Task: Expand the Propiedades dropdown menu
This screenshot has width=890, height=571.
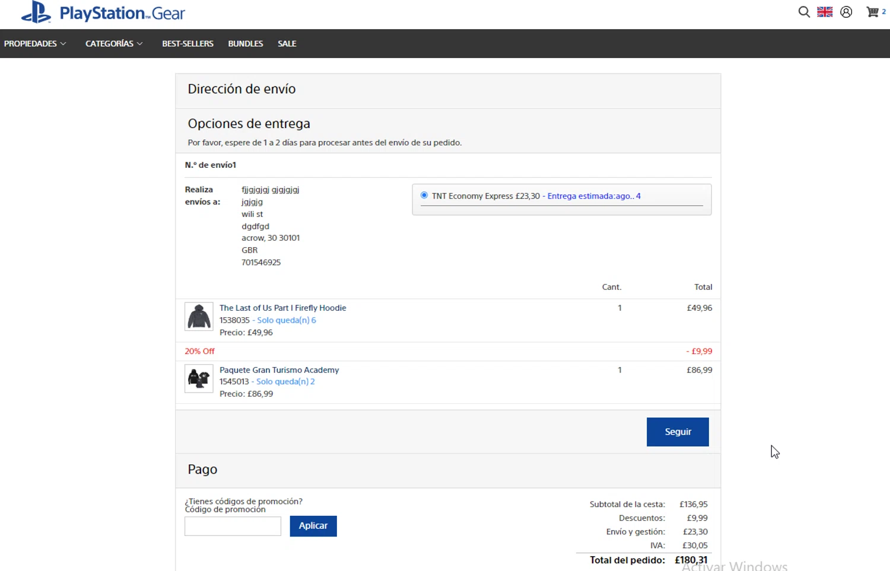Action: tap(35, 43)
